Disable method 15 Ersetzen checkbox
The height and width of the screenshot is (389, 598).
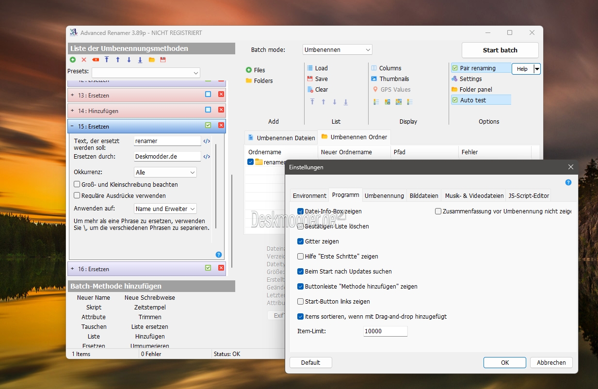click(208, 126)
